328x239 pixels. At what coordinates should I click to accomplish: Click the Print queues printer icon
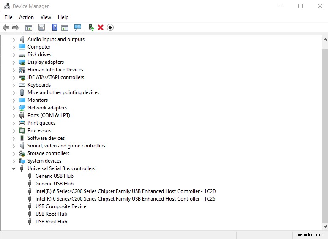point(22,123)
